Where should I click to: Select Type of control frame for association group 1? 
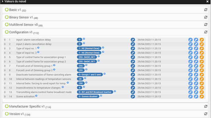point(41,57)
